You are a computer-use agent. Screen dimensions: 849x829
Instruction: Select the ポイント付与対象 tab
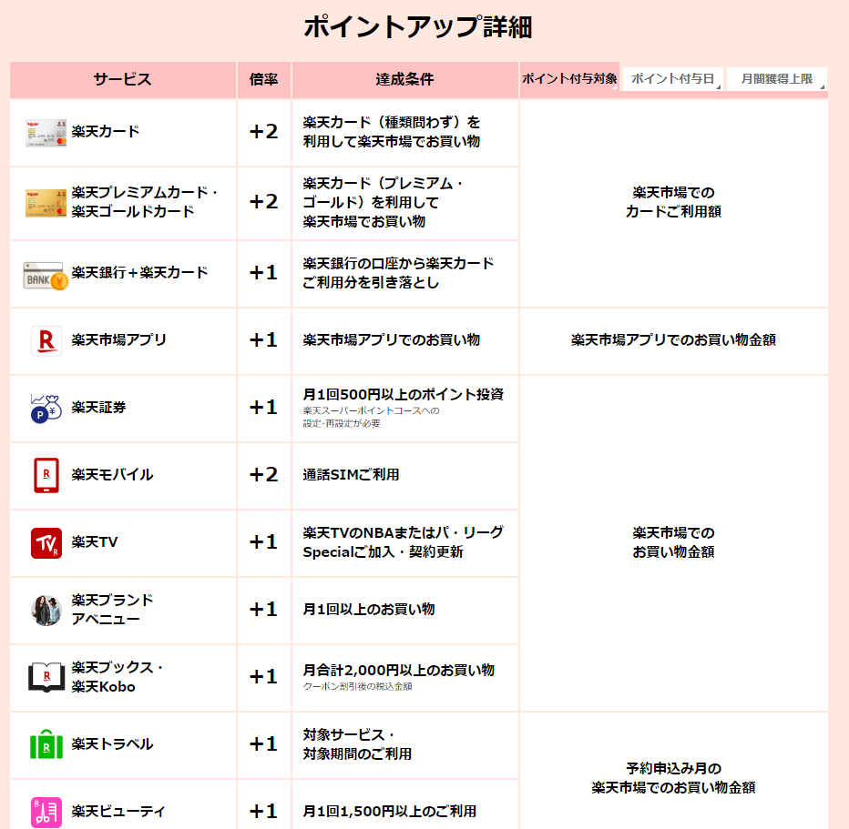569,79
